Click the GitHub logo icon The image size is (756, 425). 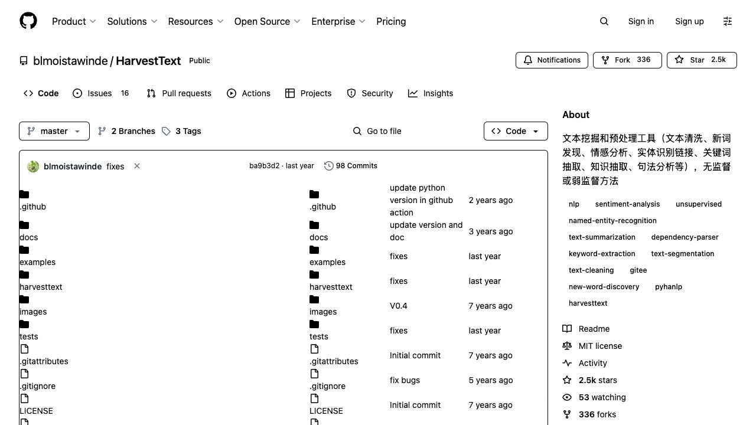[28, 21]
